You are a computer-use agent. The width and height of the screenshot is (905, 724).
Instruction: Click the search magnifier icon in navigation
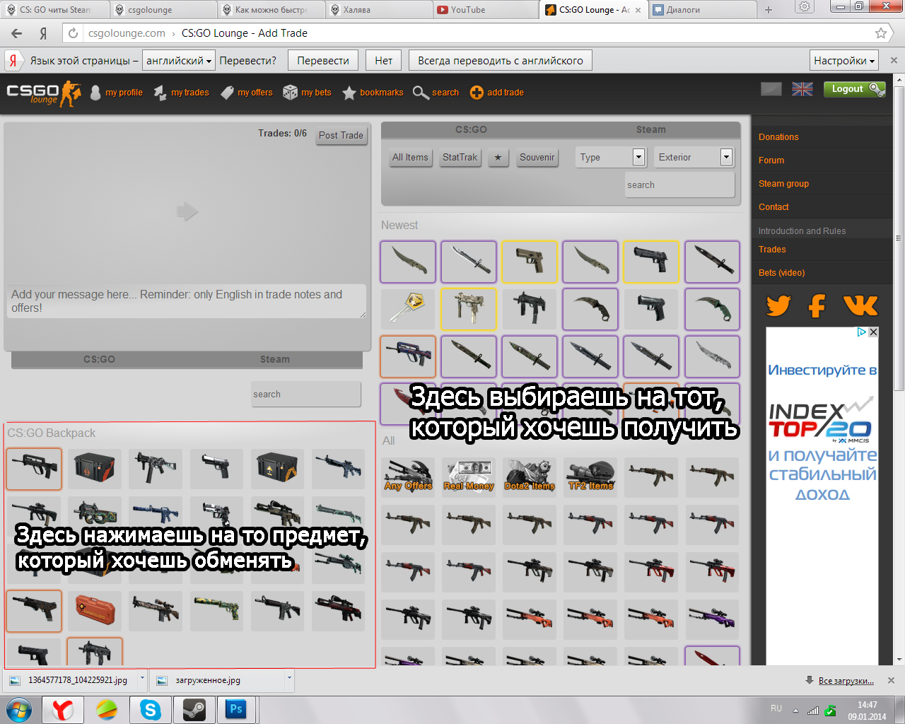421,93
